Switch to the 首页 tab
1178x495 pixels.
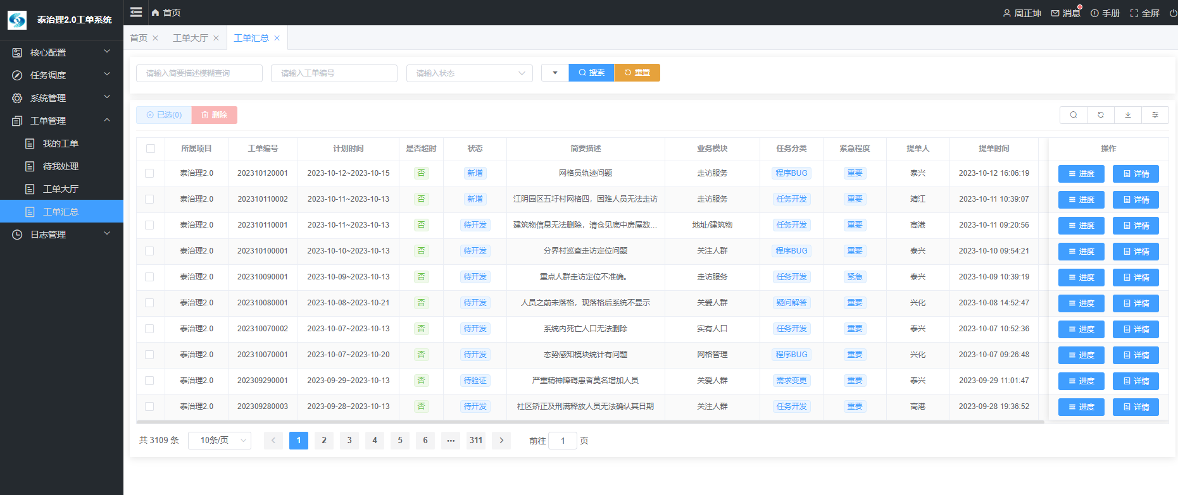point(139,38)
